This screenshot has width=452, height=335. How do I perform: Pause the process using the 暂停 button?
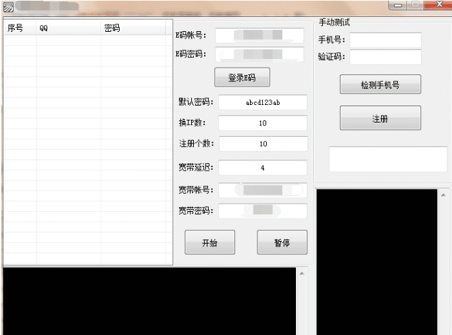(282, 243)
